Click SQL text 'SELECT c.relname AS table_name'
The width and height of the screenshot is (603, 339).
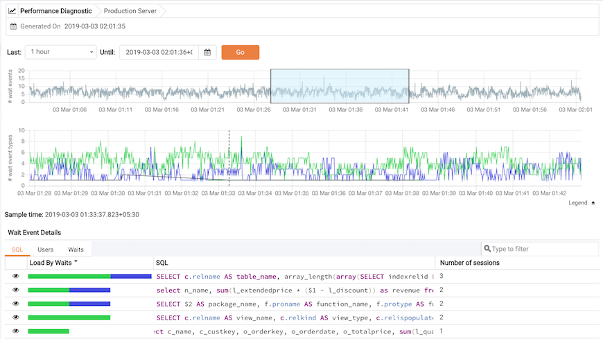pos(216,277)
